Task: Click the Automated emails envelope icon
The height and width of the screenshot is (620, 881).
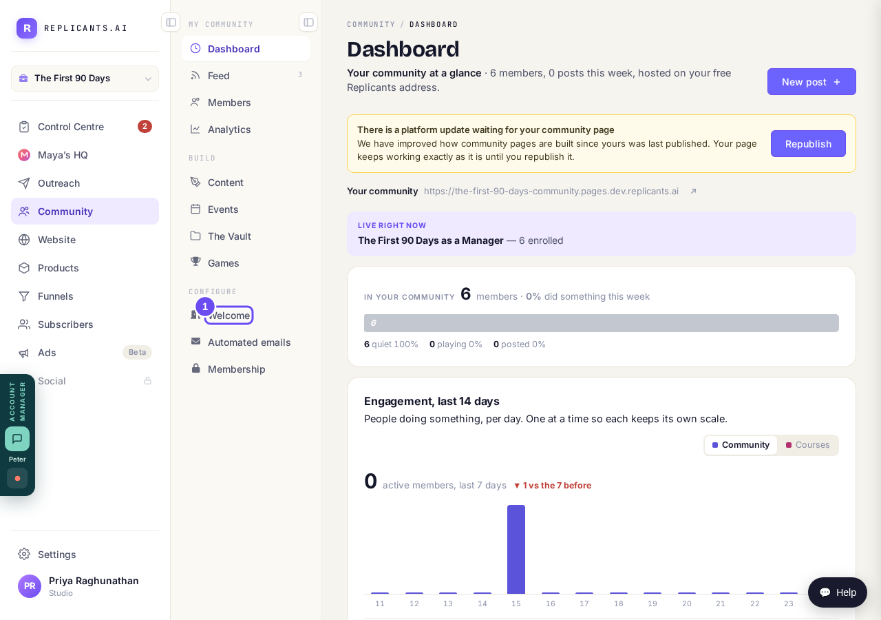Action: click(195, 342)
